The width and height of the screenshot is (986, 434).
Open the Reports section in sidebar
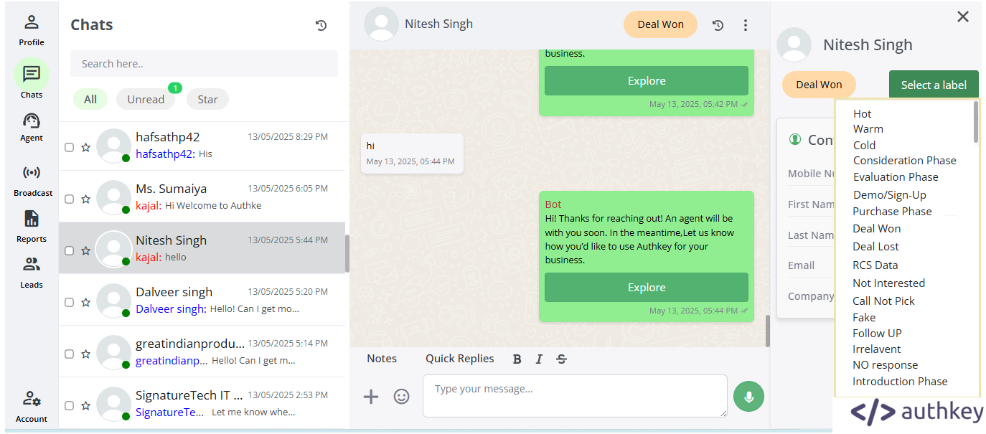pos(32,227)
